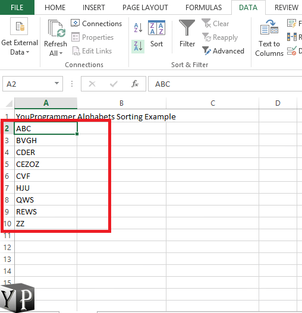Select row 12 header

(x=7, y=247)
